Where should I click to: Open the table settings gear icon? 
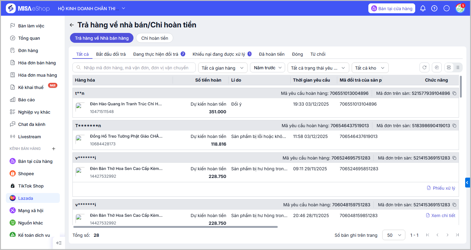pyautogui.click(x=436, y=68)
